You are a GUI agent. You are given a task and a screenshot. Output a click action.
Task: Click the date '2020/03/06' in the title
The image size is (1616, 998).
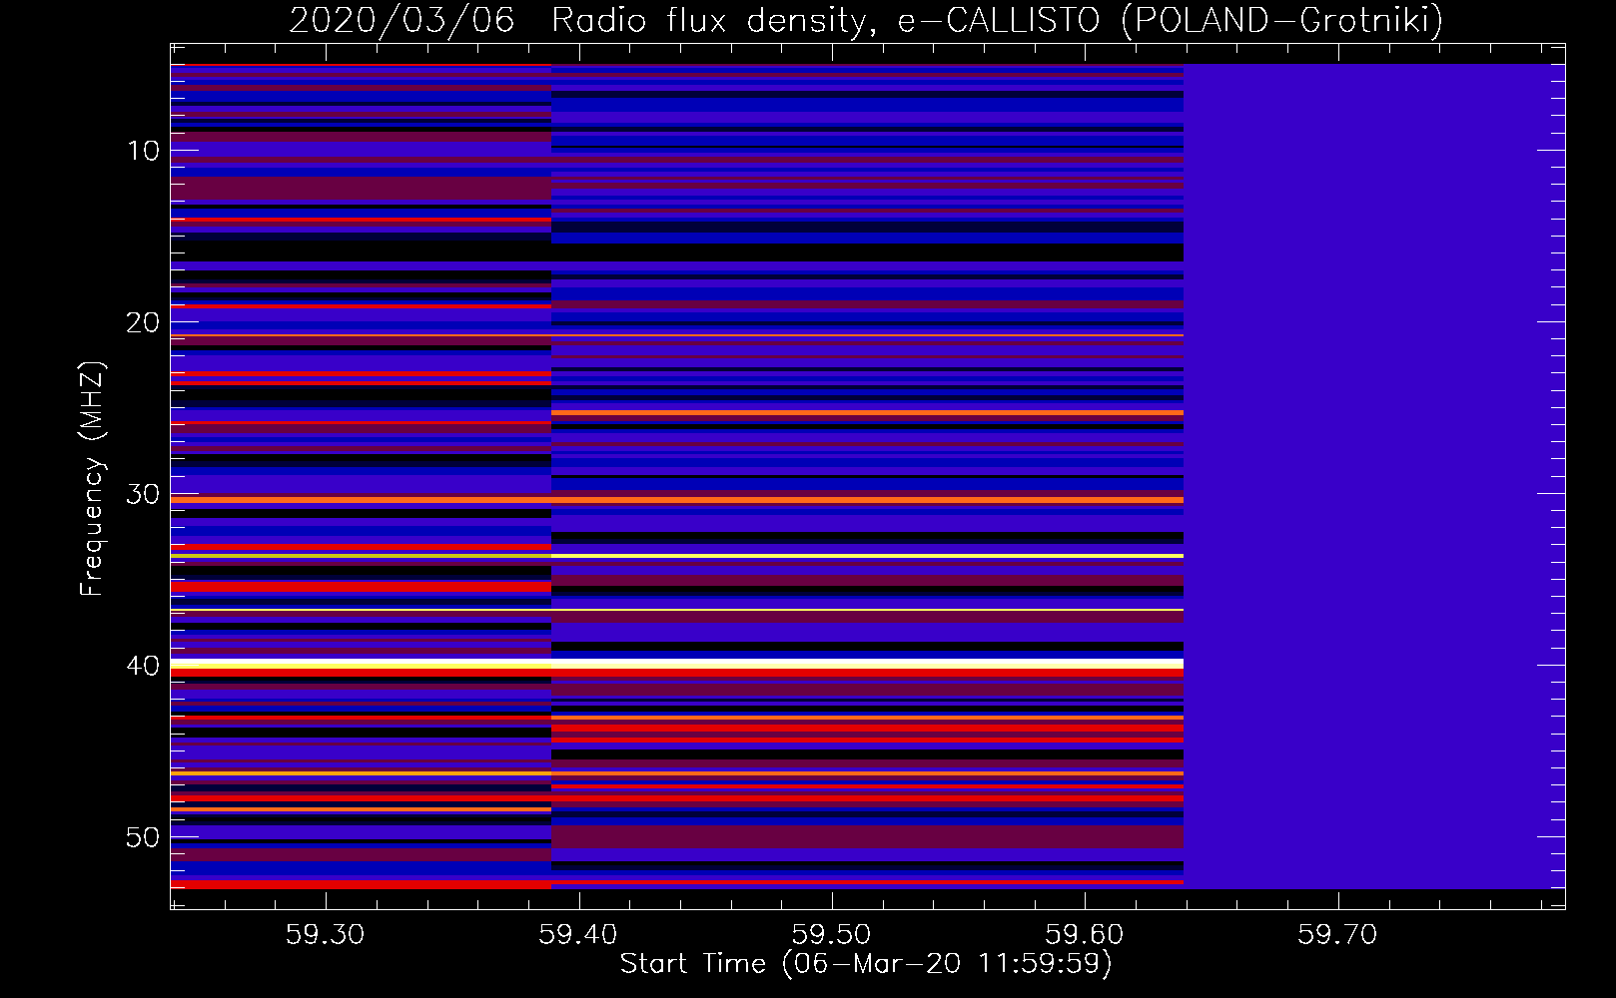tap(402, 20)
